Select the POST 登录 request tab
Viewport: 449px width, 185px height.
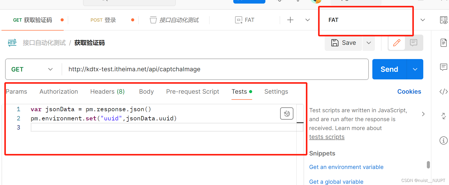click(103, 20)
